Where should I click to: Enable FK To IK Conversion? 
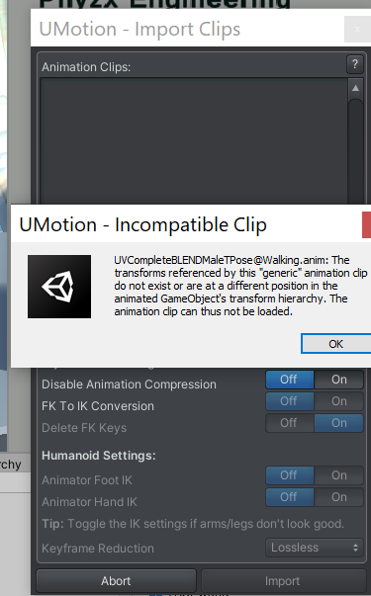[x=338, y=401]
